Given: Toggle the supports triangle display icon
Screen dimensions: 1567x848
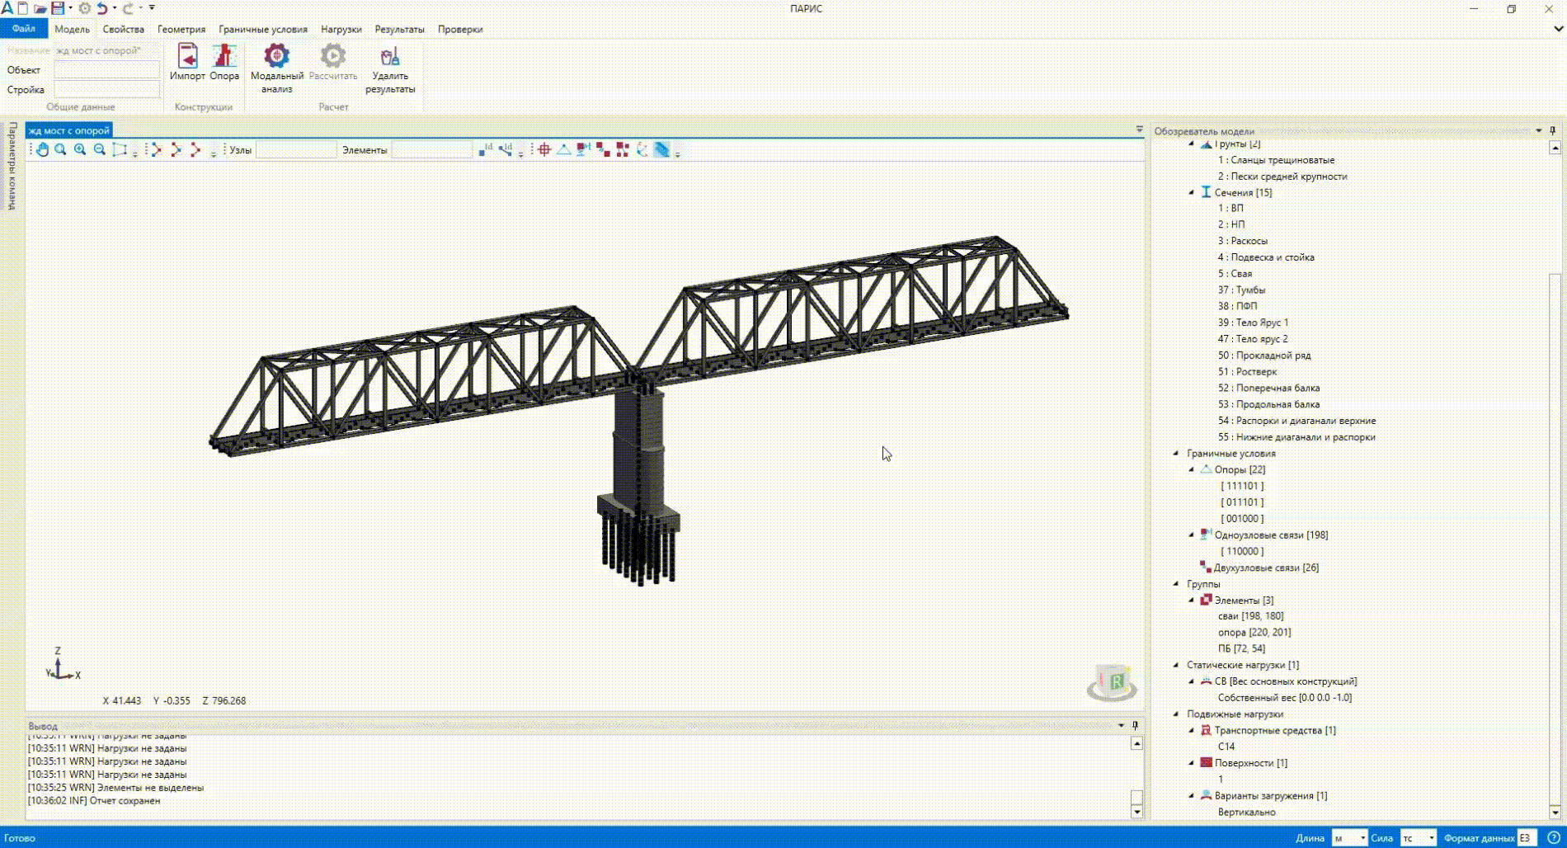Looking at the screenshot, I should coord(564,149).
